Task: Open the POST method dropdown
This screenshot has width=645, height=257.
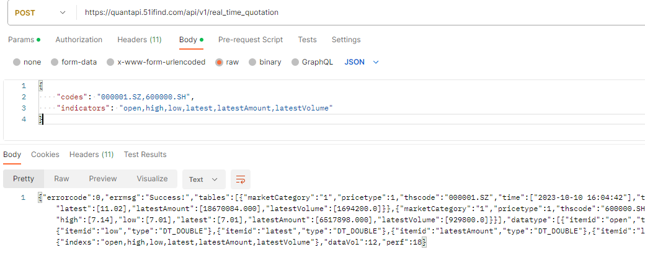Action: click(x=39, y=12)
